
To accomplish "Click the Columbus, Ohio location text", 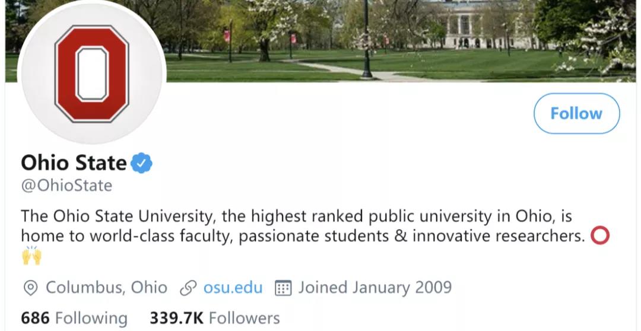I will pos(106,288).
